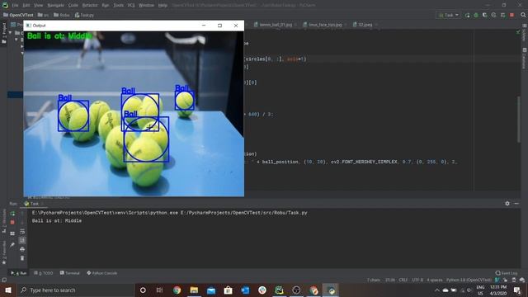Switch to tennis_ball_01.jpg editor tab
This screenshot has height=297, width=528.
point(273,25)
